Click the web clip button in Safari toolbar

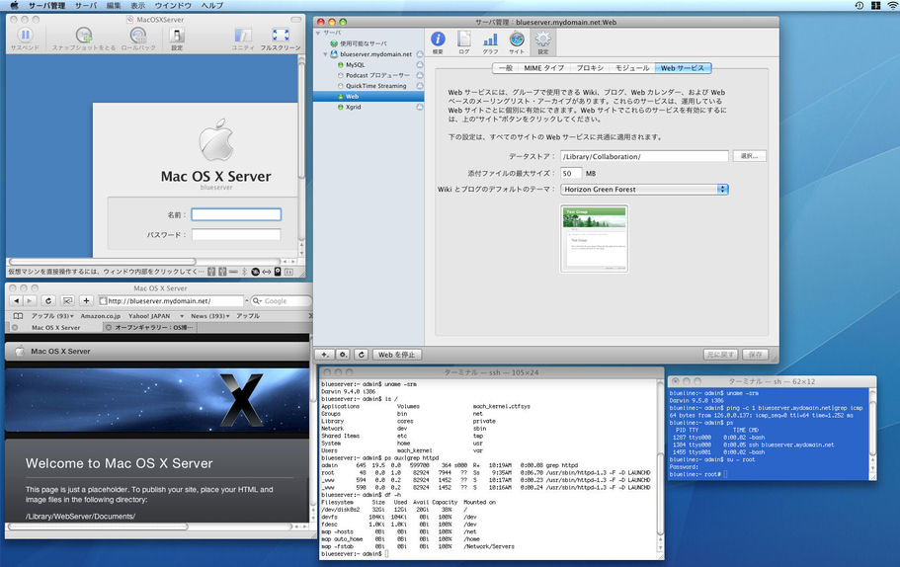67,300
